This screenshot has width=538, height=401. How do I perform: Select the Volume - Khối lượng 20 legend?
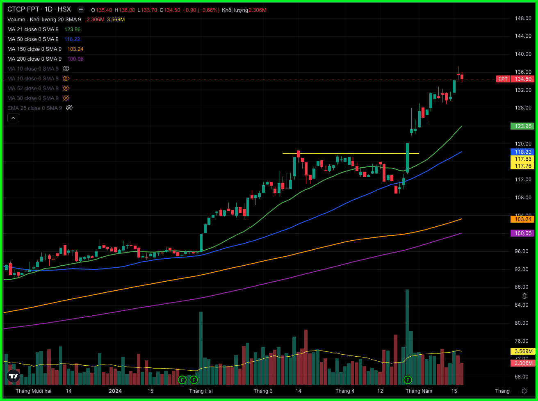point(44,20)
